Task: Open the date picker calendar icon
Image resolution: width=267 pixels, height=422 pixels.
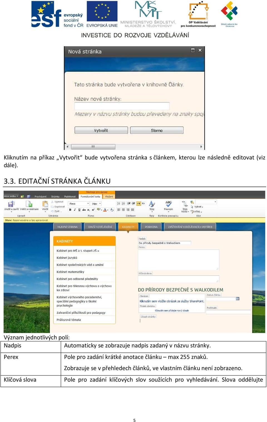Action: (238, 299)
